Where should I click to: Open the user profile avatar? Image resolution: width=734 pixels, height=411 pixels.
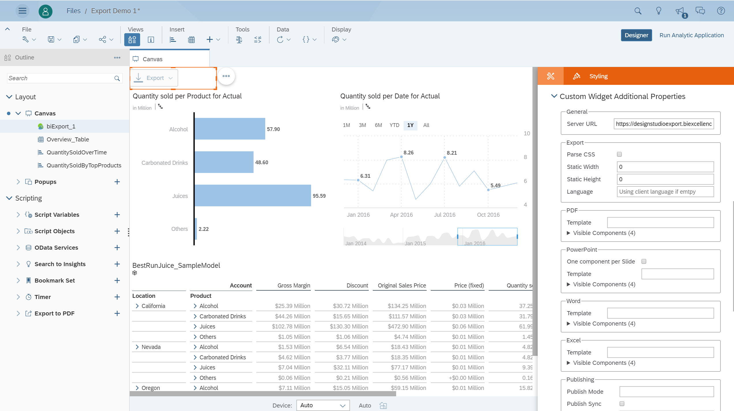(46, 11)
